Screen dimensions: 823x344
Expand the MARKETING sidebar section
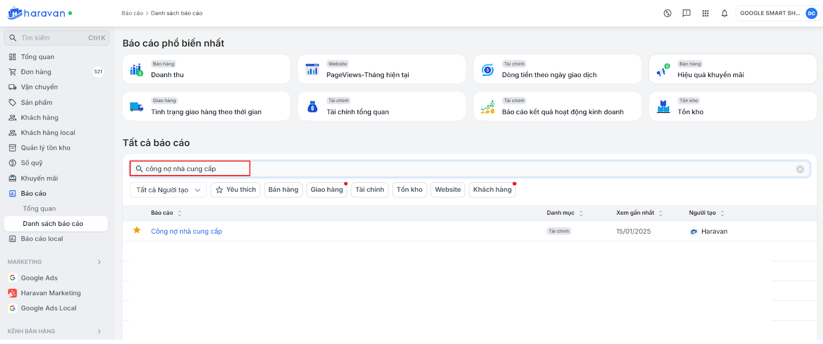(99, 262)
